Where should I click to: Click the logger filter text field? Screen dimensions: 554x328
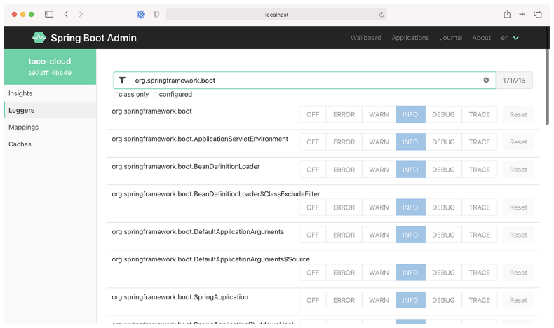[302, 81]
